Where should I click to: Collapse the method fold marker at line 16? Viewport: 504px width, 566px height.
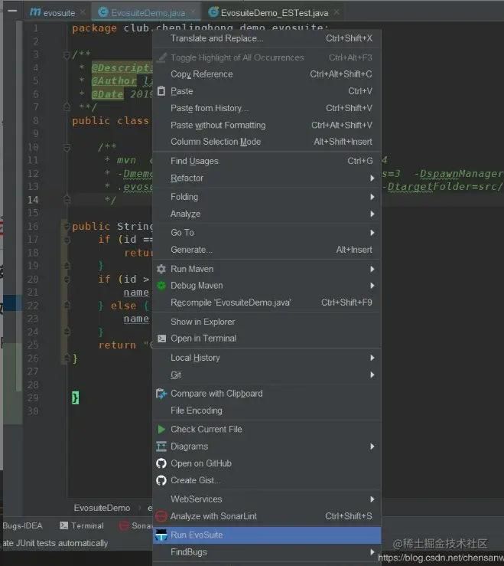coord(67,227)
